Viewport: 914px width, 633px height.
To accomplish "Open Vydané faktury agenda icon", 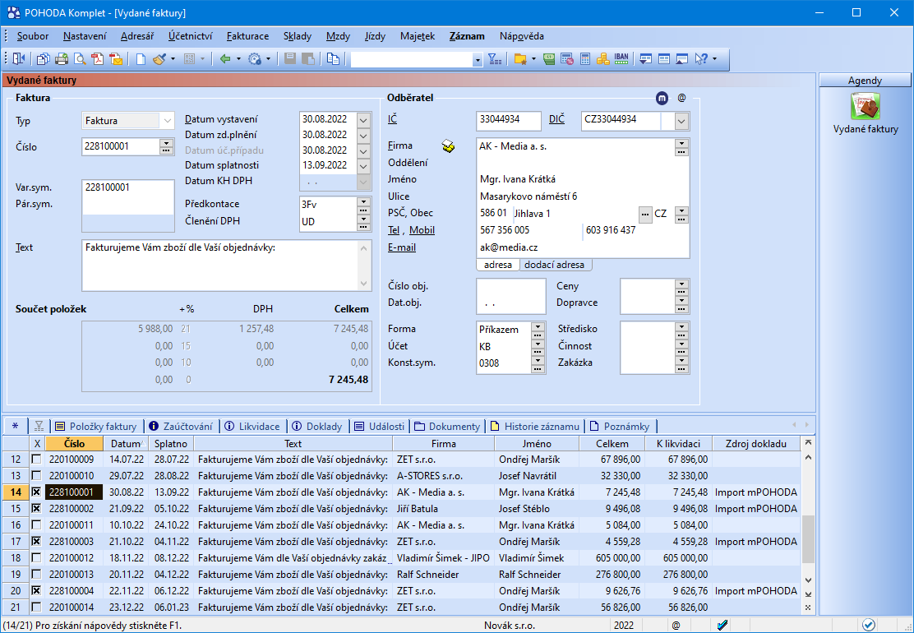I will tap(865, 107).
